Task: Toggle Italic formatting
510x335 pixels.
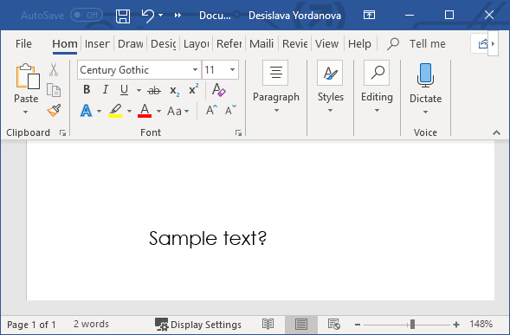Action: [x=106, y=89]
